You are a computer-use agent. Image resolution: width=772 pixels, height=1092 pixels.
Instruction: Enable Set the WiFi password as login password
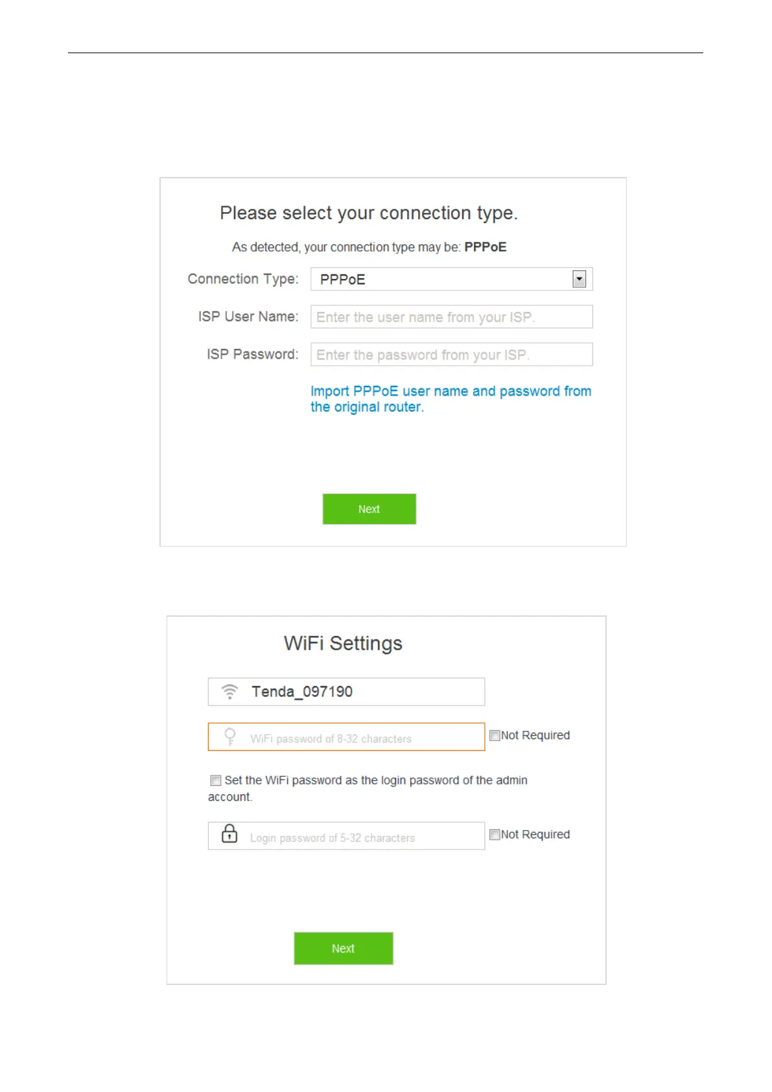[x=216, y=780]
